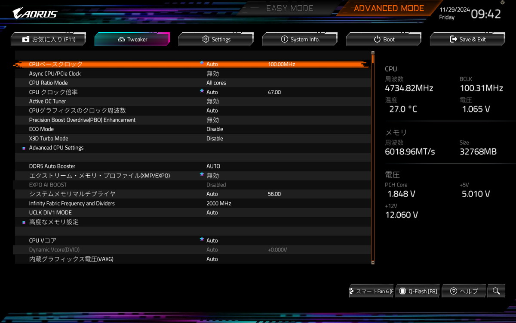The height and width of the screenshot is (323, 516).
Task: Click the CPU 周波数 4734.82MHz readout
Action: click(x=409, y=88)
